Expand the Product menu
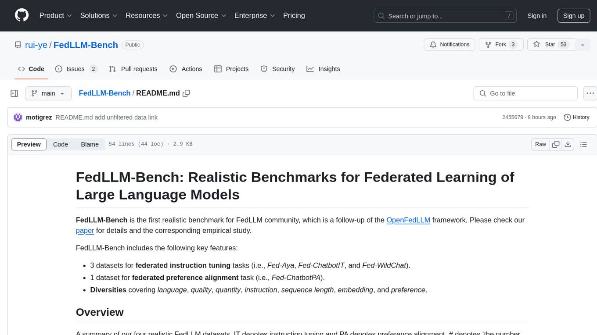The image size is (597, 335). click(56, 15)
